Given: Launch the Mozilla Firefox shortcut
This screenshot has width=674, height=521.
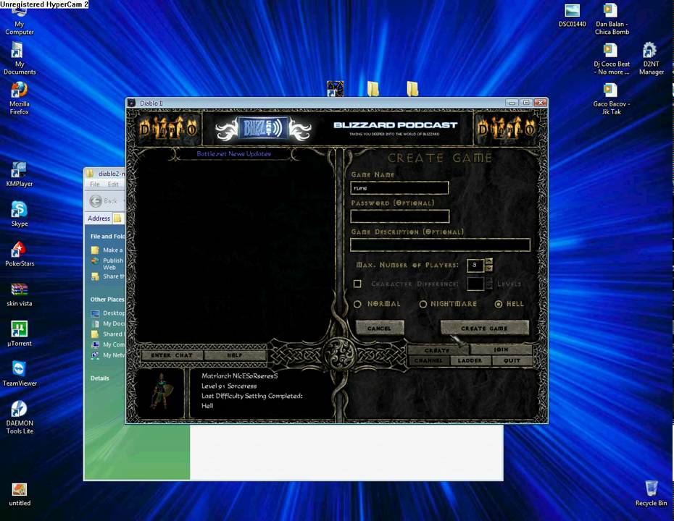Looking at the screenshot, I should (x=19, y=98).
